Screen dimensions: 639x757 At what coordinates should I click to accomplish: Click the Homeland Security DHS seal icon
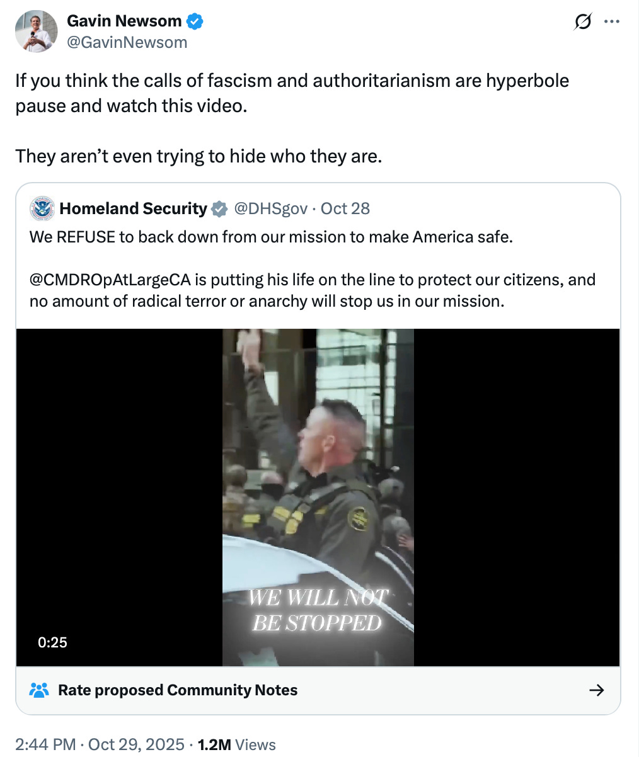41,208
